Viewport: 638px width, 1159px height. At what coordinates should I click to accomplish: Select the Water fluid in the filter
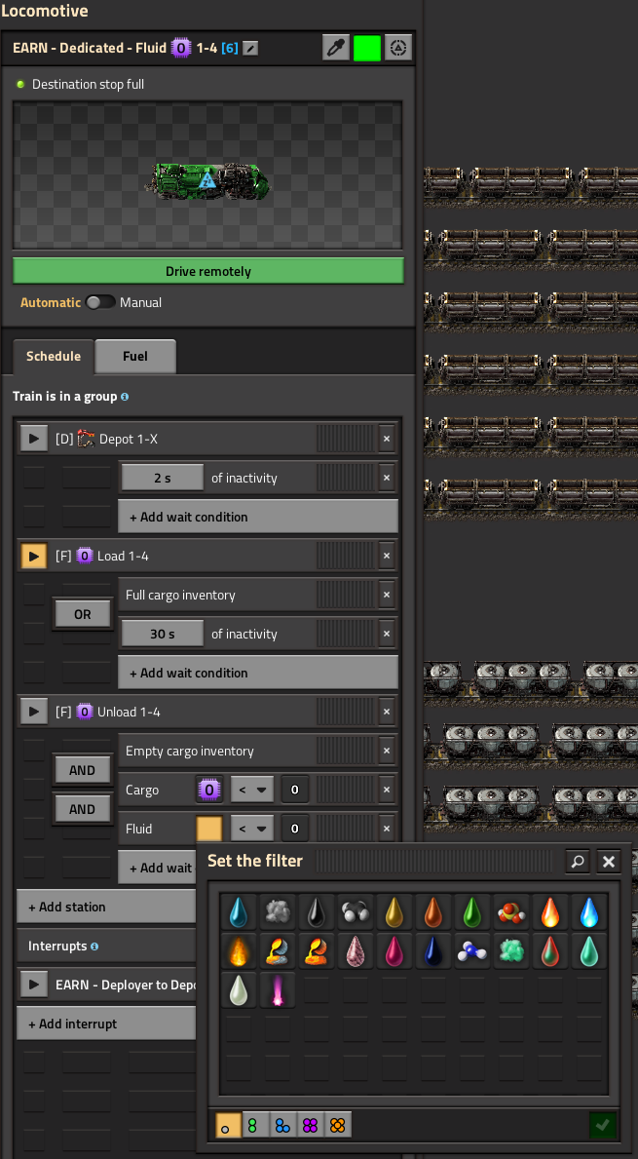(x=239, y=912)
